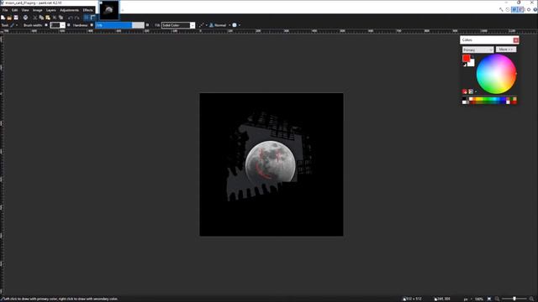
Task: Select the moon image thumbnail tab
Action: [109, 9]
